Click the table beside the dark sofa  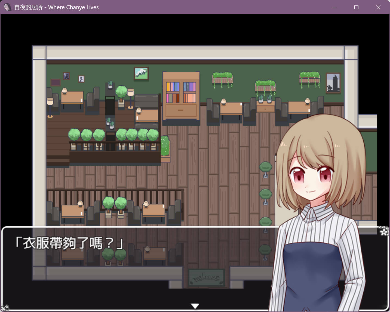click(147, 115)
